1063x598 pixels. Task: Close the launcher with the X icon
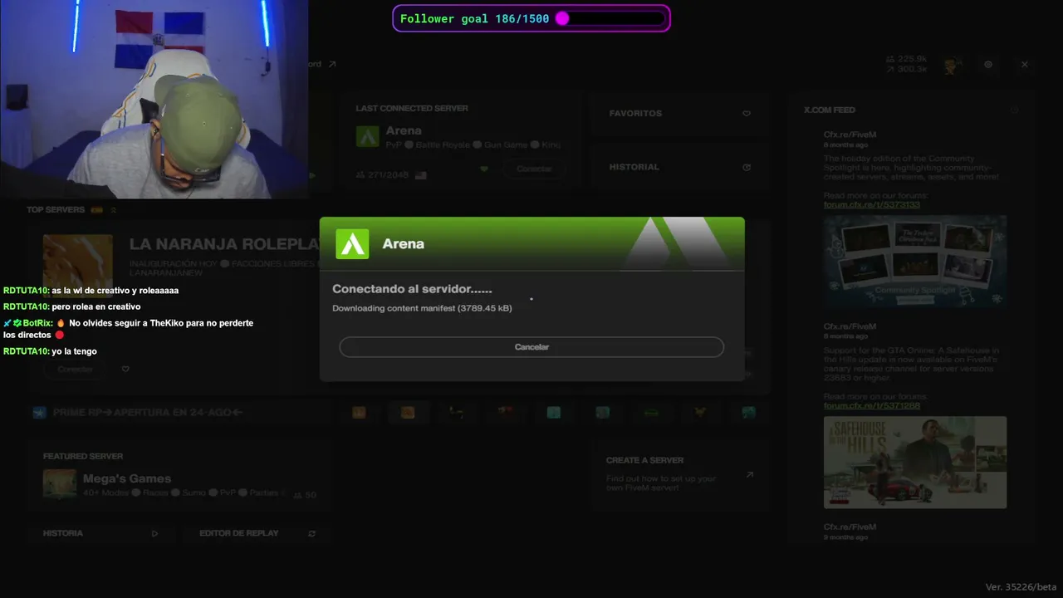click(x=1025, y=65)
